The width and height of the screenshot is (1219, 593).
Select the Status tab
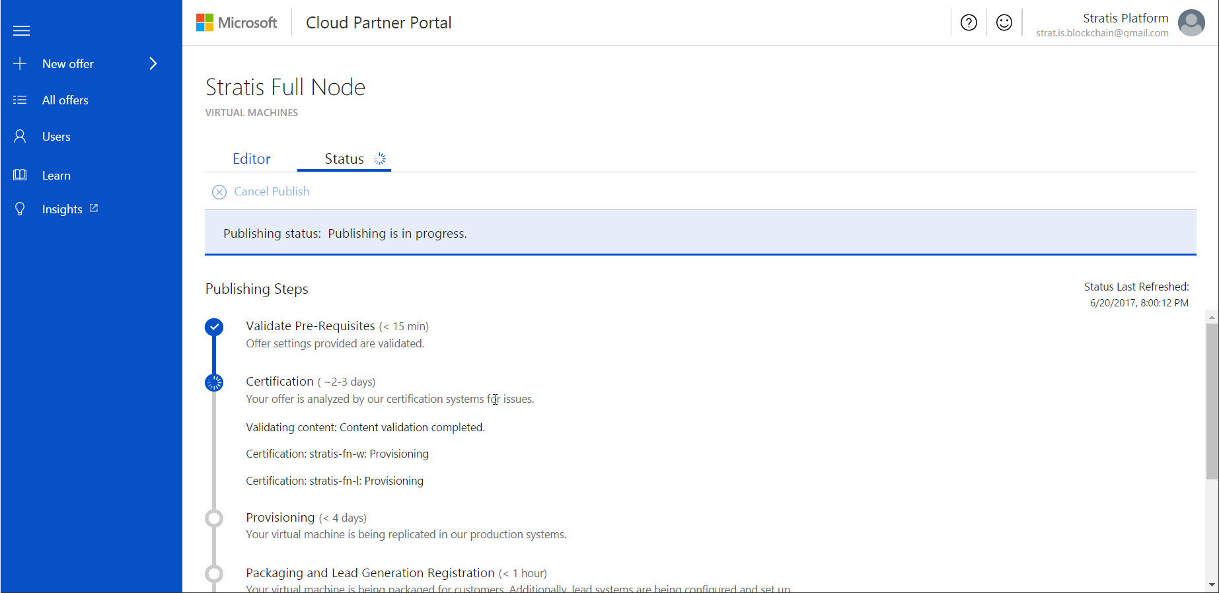[x=344, y=158]
